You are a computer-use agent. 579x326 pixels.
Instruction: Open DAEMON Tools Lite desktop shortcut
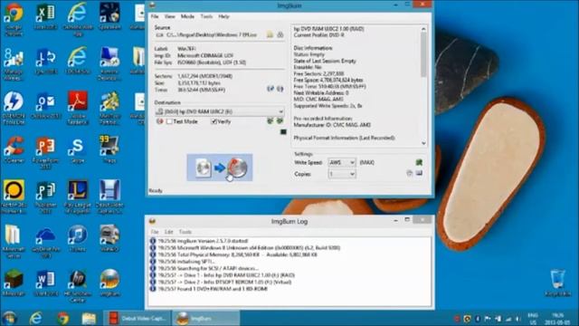(14, 108)
